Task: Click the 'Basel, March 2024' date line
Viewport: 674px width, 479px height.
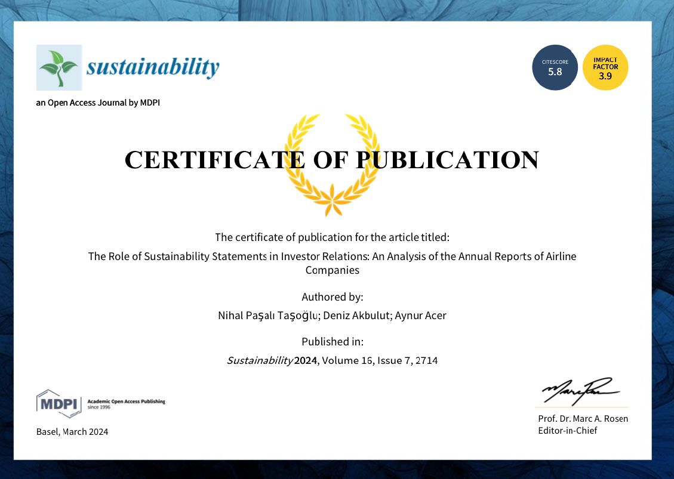Action: pos(72,432)
